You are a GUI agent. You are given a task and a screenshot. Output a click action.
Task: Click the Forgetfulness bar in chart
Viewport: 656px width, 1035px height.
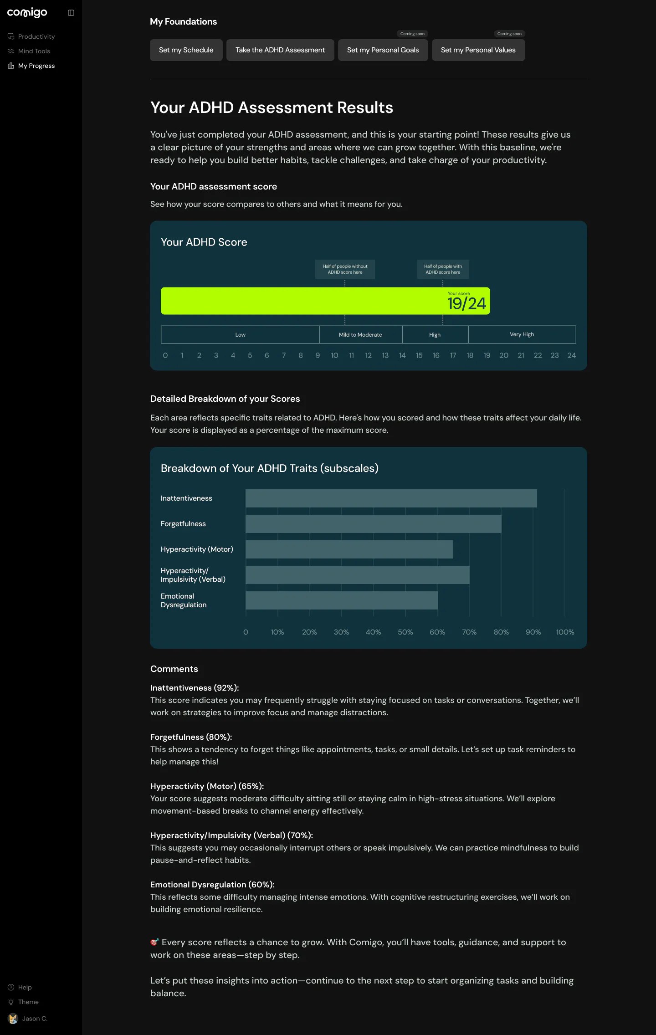click(373, 524)
